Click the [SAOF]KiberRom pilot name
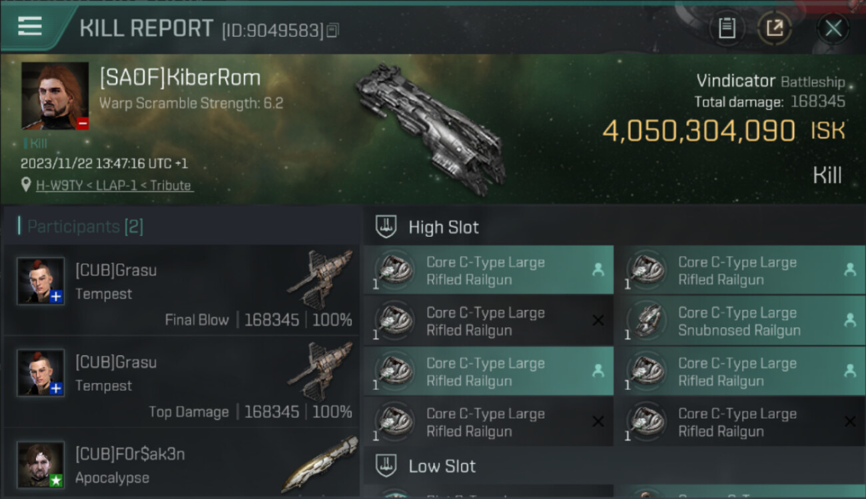Image resolution: width=866 pixels, height=499 pixels. [180, 78]
